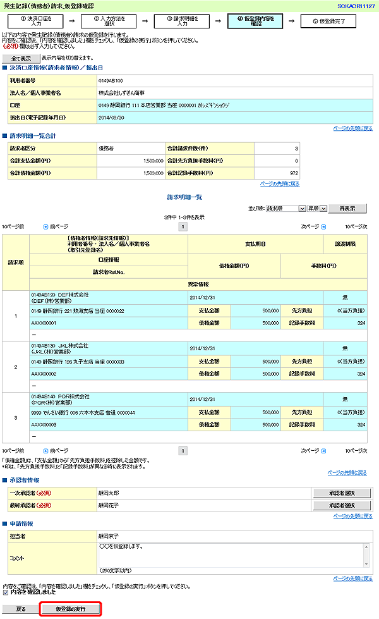This screenshot has width=379, height=619.
Task: Click Ref No. AAXX00001
Action: tap(44, 323)
